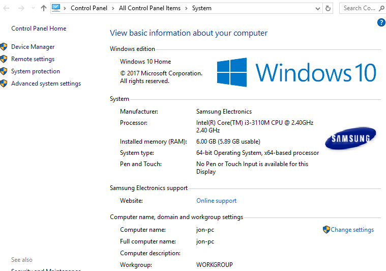Screen dimensions: 386x271
Task: Open Remote settings link
Action: [x=33, y=59]
